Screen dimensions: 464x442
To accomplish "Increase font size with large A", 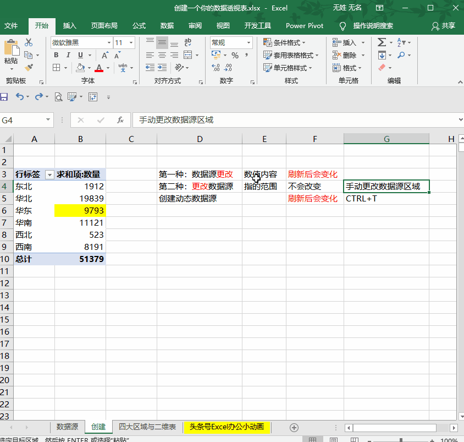I will (105, 55).
